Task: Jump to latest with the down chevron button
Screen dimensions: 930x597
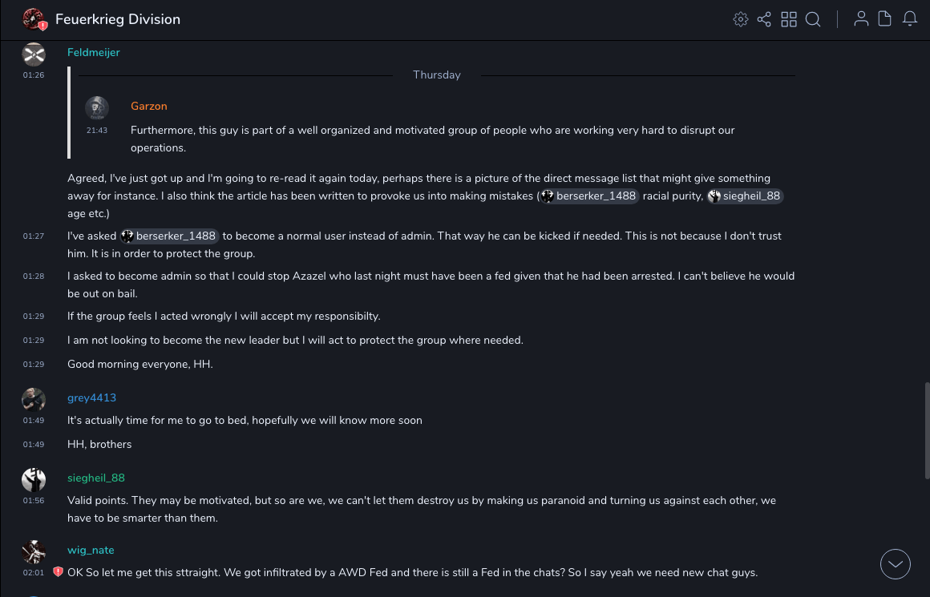Action: 895,564
